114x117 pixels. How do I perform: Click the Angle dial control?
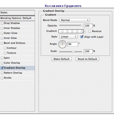point(62,44)
